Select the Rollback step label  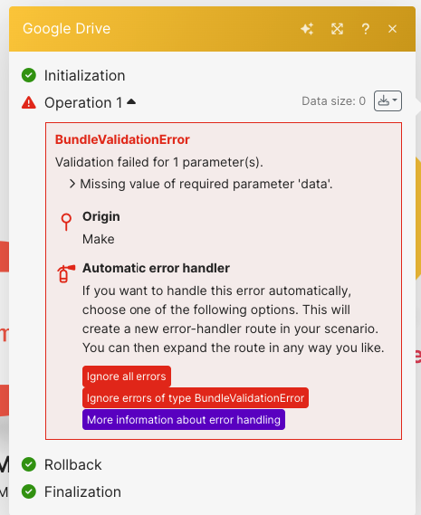click(x=73, y=464)
